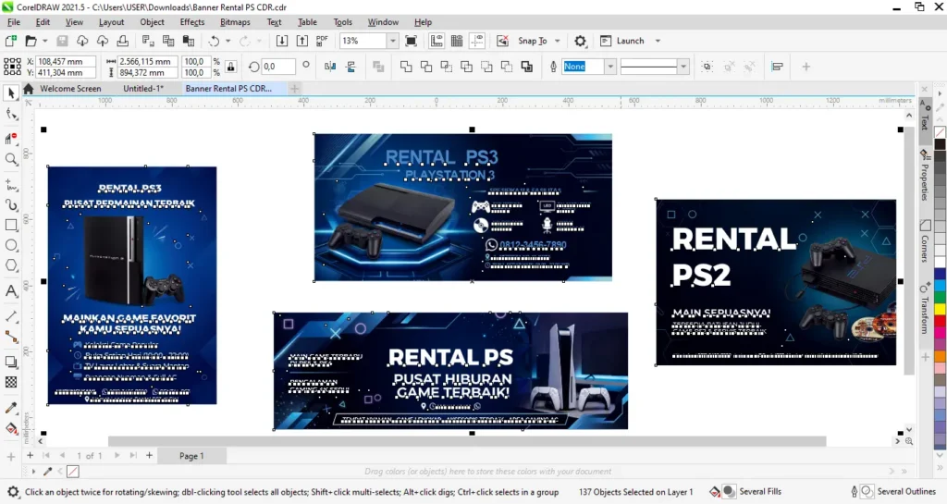The image size is (947, 504).
Task: Expand the document palette flyout arrow
Action: click(x=33, y=471)
